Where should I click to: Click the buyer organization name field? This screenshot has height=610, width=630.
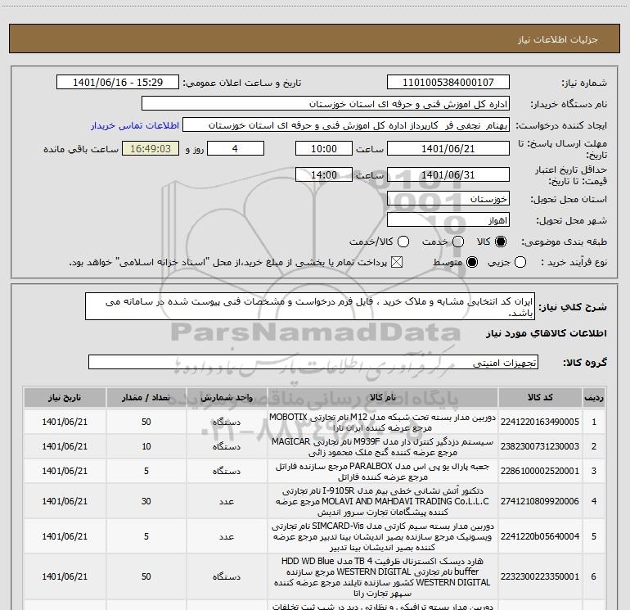point(326,104)
